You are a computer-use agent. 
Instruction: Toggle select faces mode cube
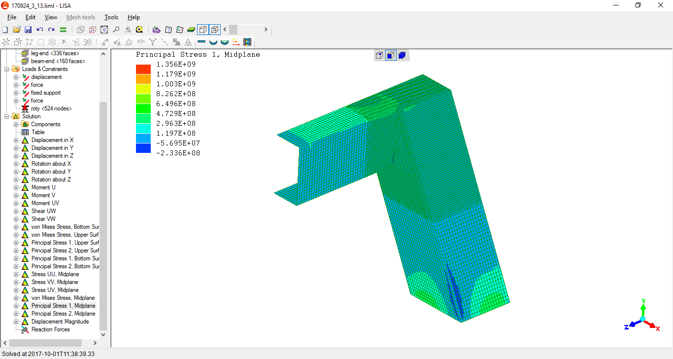(390, 55)
